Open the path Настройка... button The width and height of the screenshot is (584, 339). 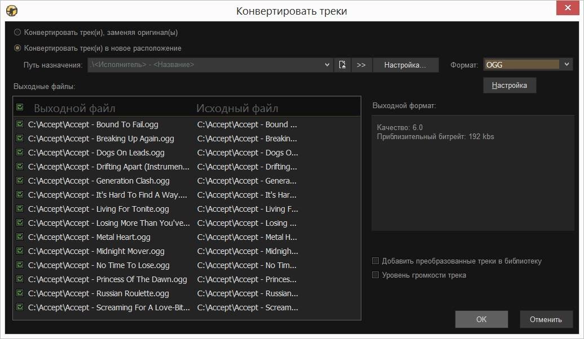pos(405,65)
